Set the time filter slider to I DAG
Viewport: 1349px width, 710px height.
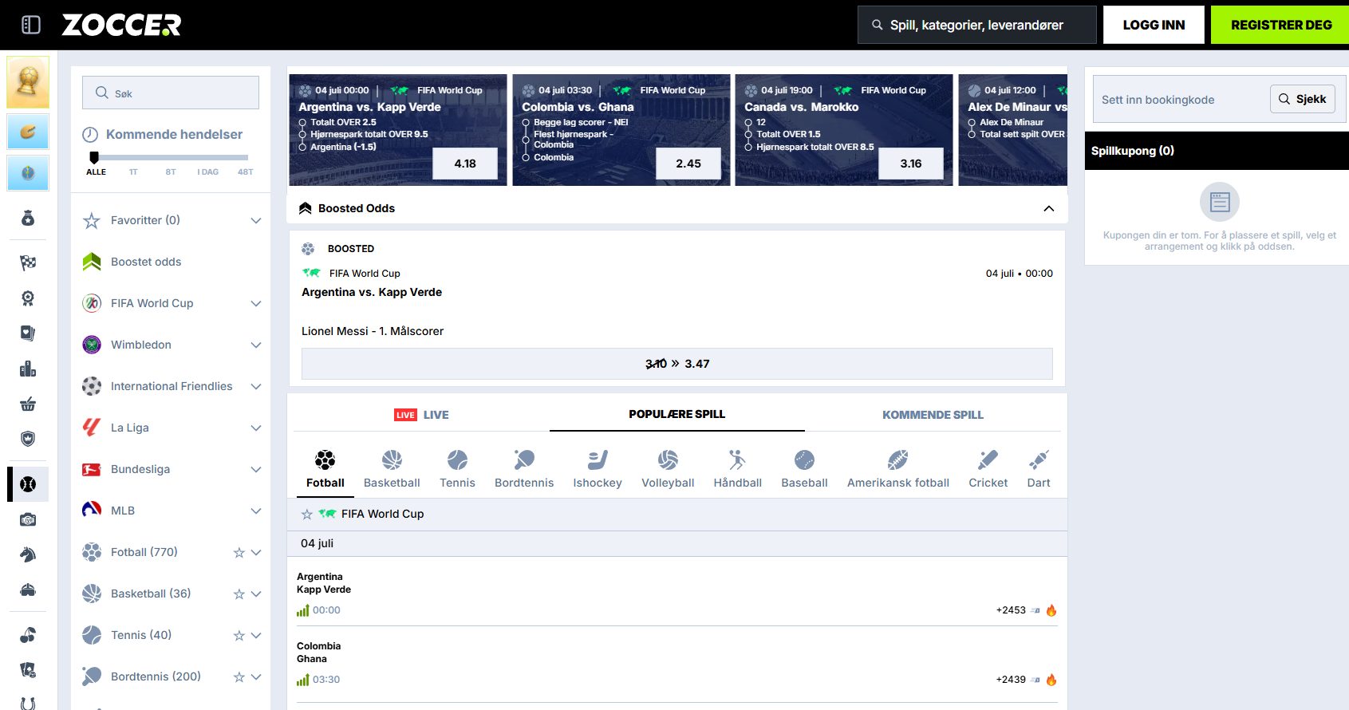pos(208,172)
